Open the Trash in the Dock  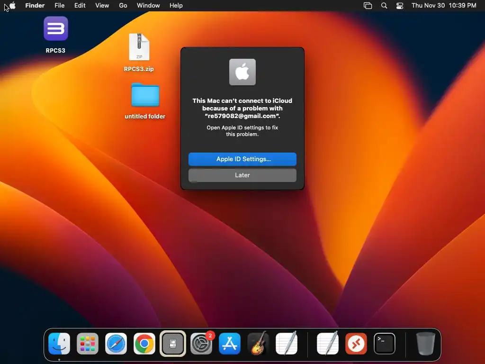tap(426, 344)
